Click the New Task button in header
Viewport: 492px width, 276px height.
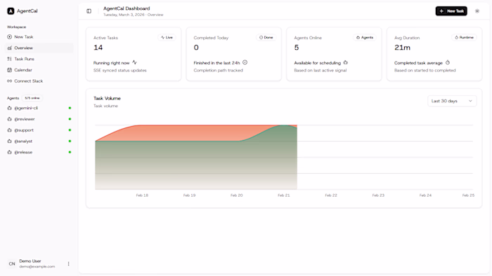[x=451, y=11]
